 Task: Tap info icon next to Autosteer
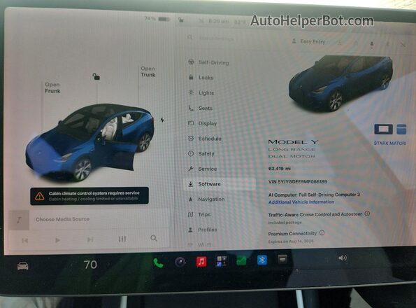[x=367, y=213]
